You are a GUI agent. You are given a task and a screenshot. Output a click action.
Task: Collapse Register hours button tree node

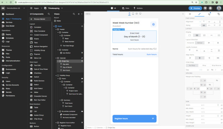pyautogui.click(x=56, y=123)
